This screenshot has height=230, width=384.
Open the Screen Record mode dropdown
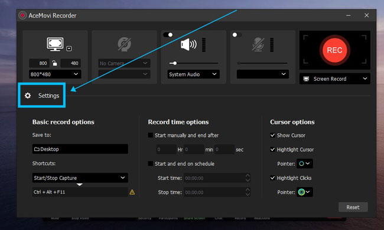[335, 78]
